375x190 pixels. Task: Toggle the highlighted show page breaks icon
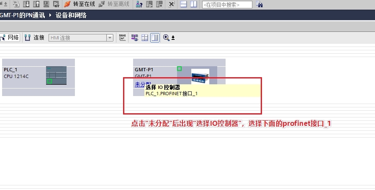[x=155, y=37]
